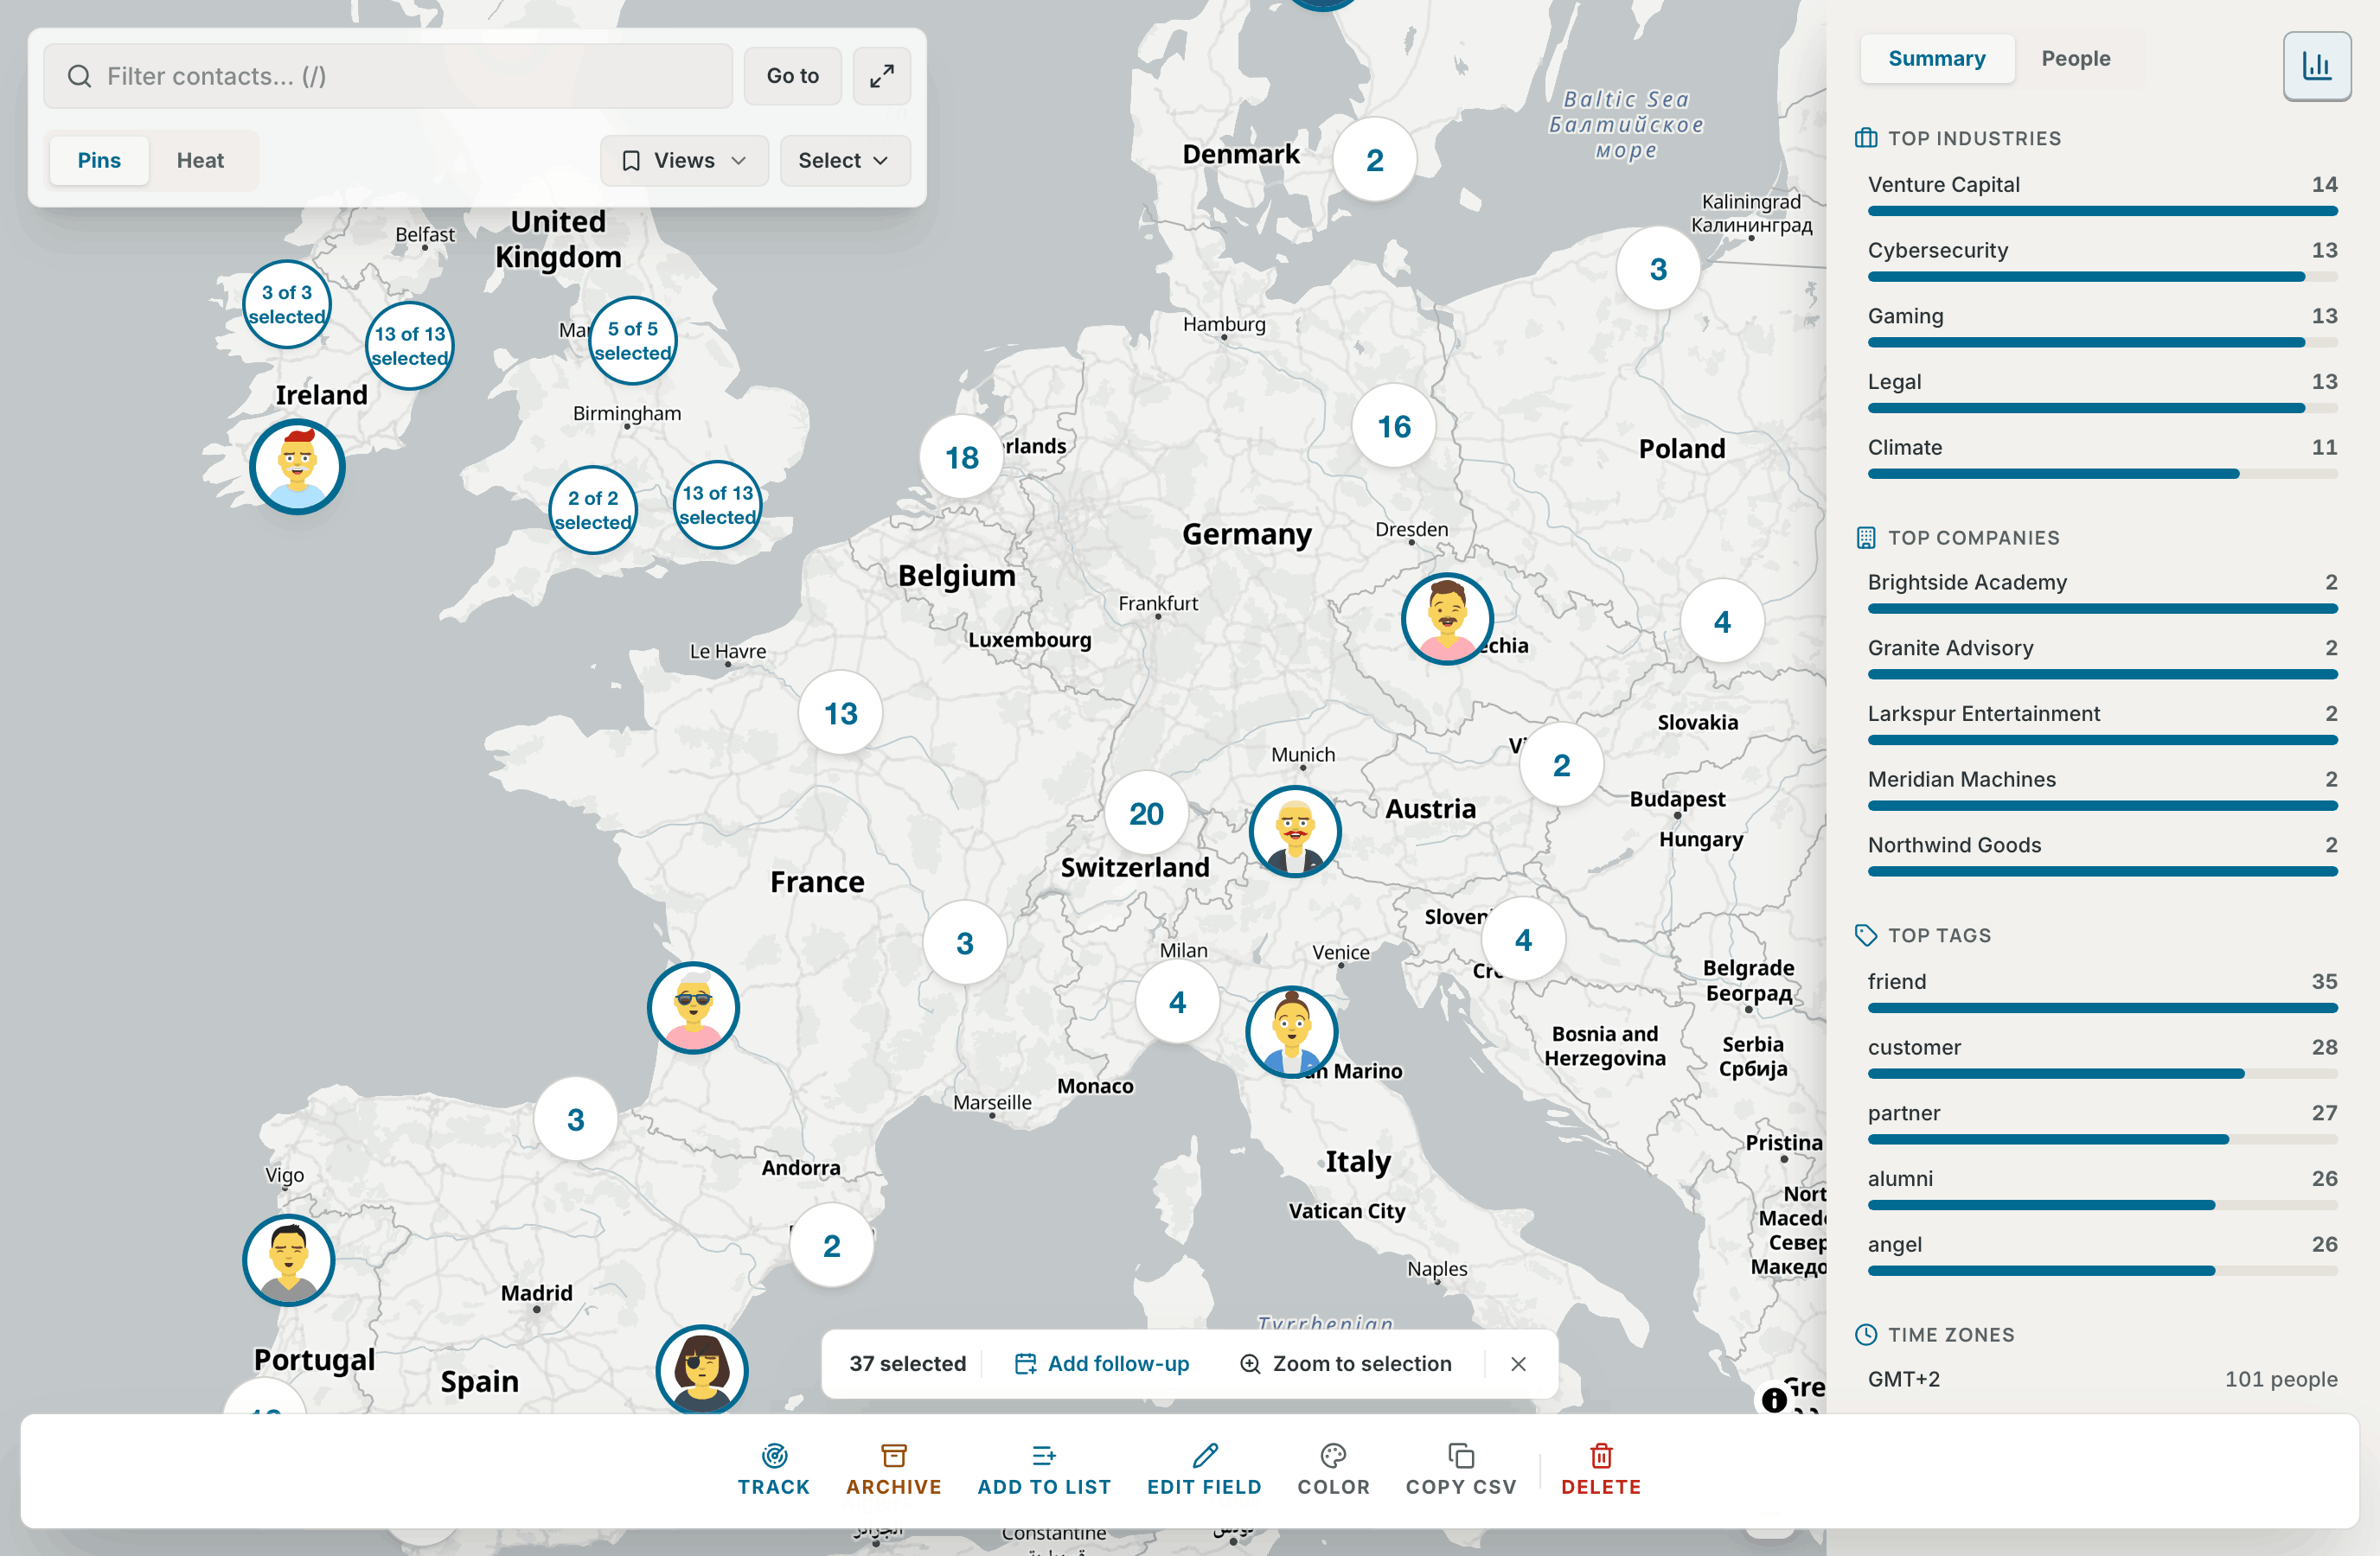The height and width of the screenshot is (1556, 2380).
Task: Choose the Color palette action
Action: [x=1333, y=1469]
